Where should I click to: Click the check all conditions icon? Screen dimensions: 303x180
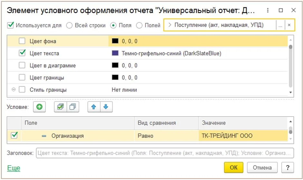[x=60, y=107]
